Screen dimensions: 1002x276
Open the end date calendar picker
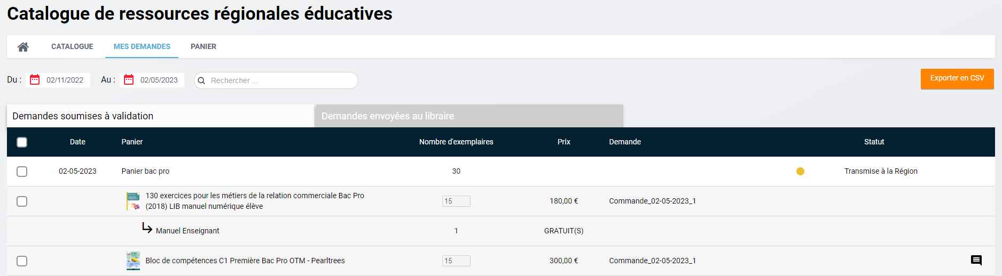(x=129, y=80)
